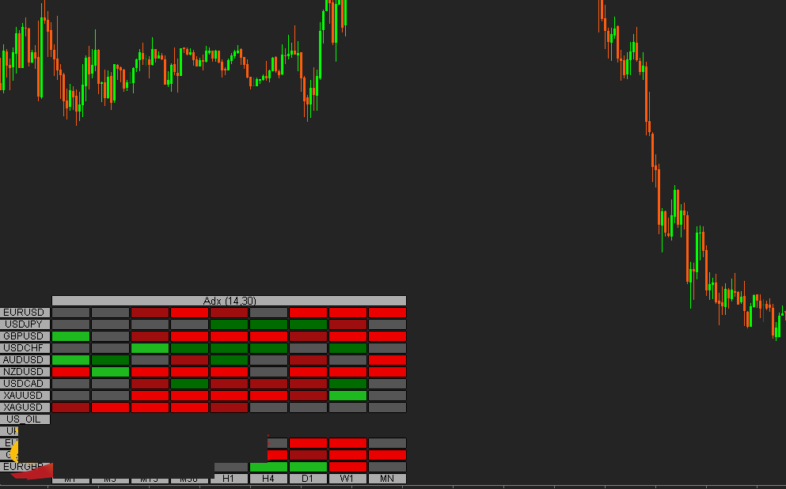The image size is (786, 489).
Task: Click the USDCAD H4 dark red cell
Action: coord(268,384)
